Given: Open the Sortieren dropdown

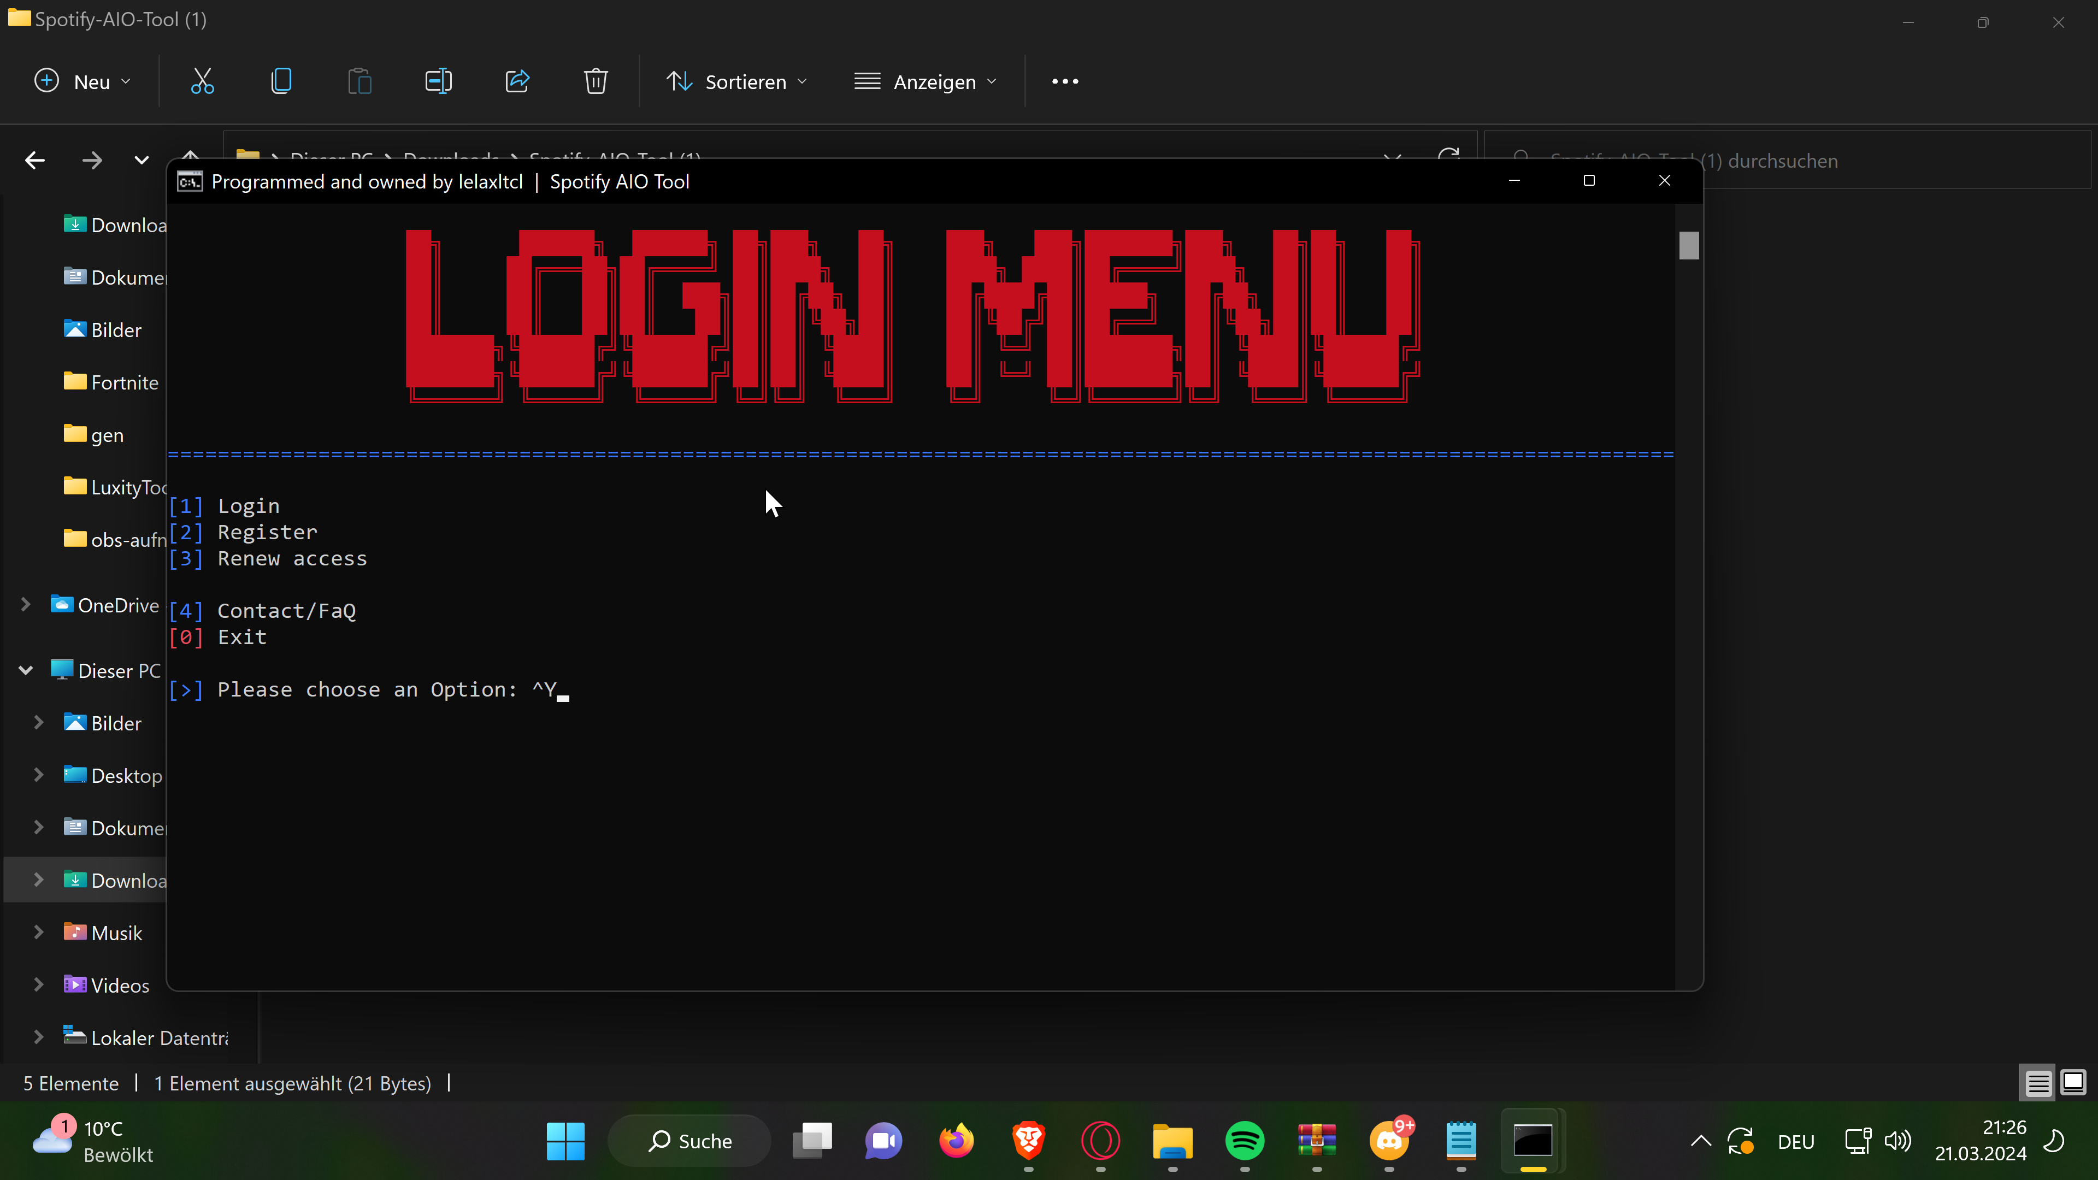Looking at the screenshot, I should pos(737,81).
